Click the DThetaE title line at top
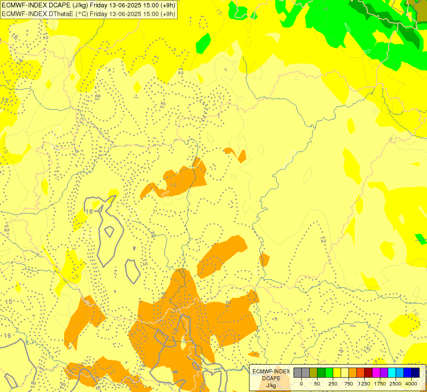Screen dimensions: 427x392 pos(88,14)
